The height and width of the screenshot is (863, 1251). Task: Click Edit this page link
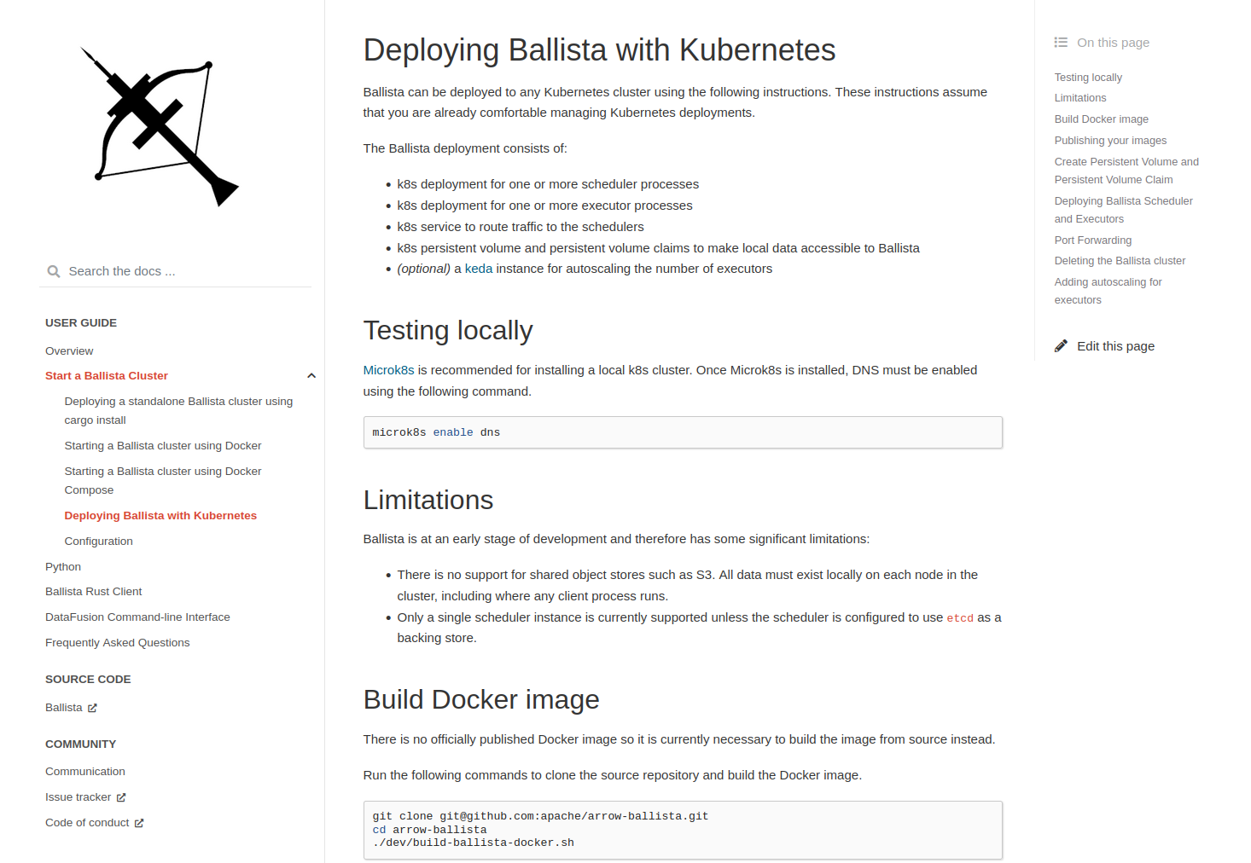point(1115,346)
